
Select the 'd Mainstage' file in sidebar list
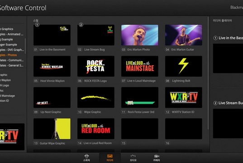[x=7, y=96]
